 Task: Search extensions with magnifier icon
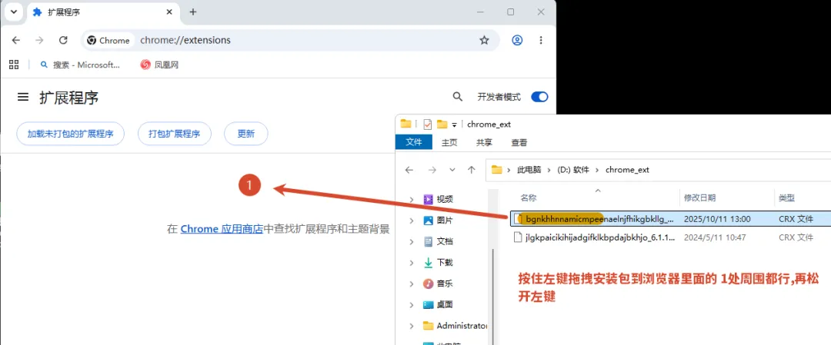pyautogui.click(x=457, y=97)
